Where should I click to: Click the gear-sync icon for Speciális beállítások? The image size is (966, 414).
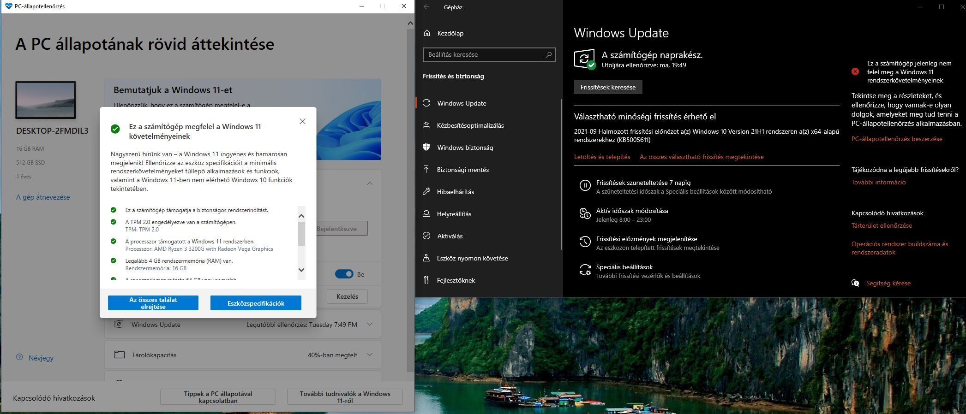coord(585,270)
